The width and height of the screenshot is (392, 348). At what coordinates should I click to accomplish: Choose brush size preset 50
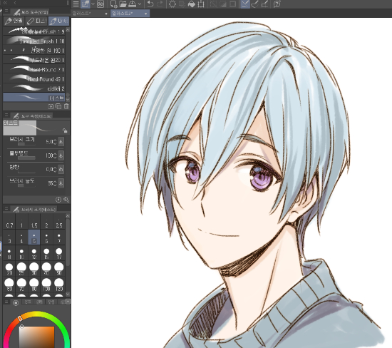point(59,269)
